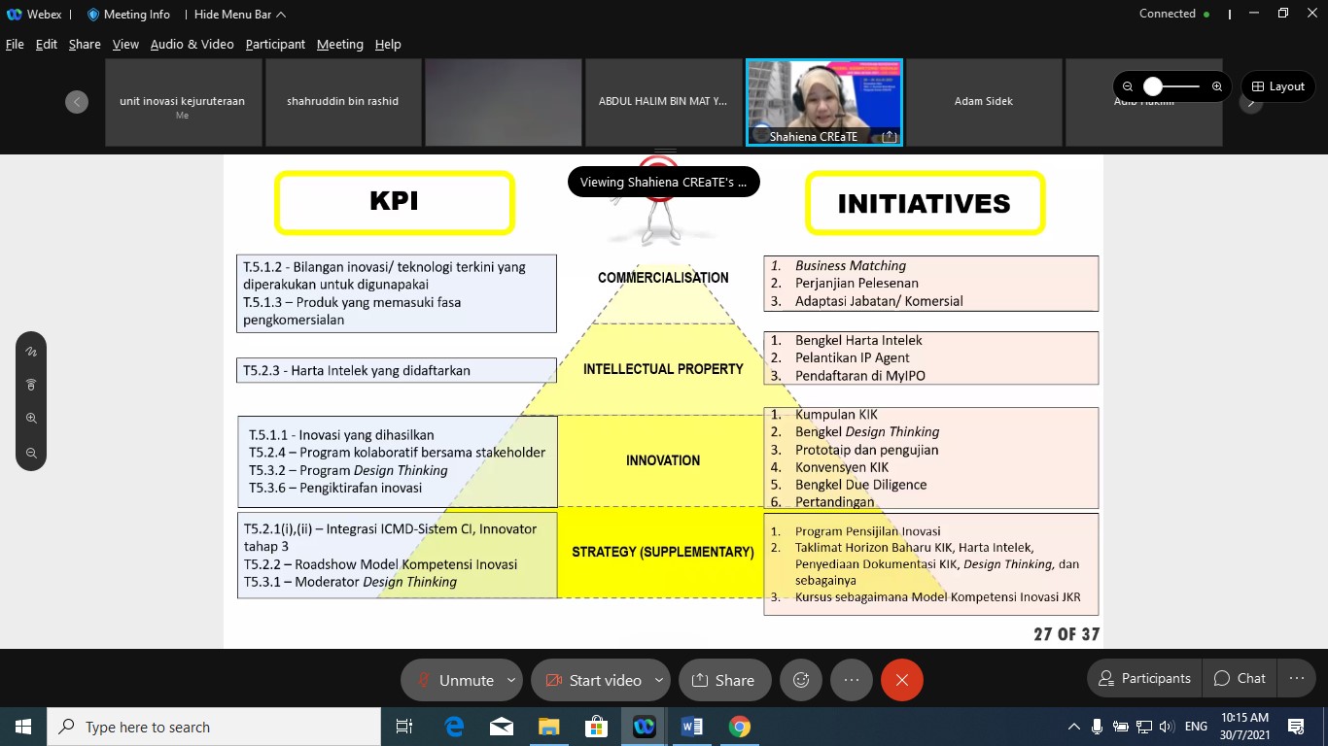Click Connected status indicator

[1174, 14]
